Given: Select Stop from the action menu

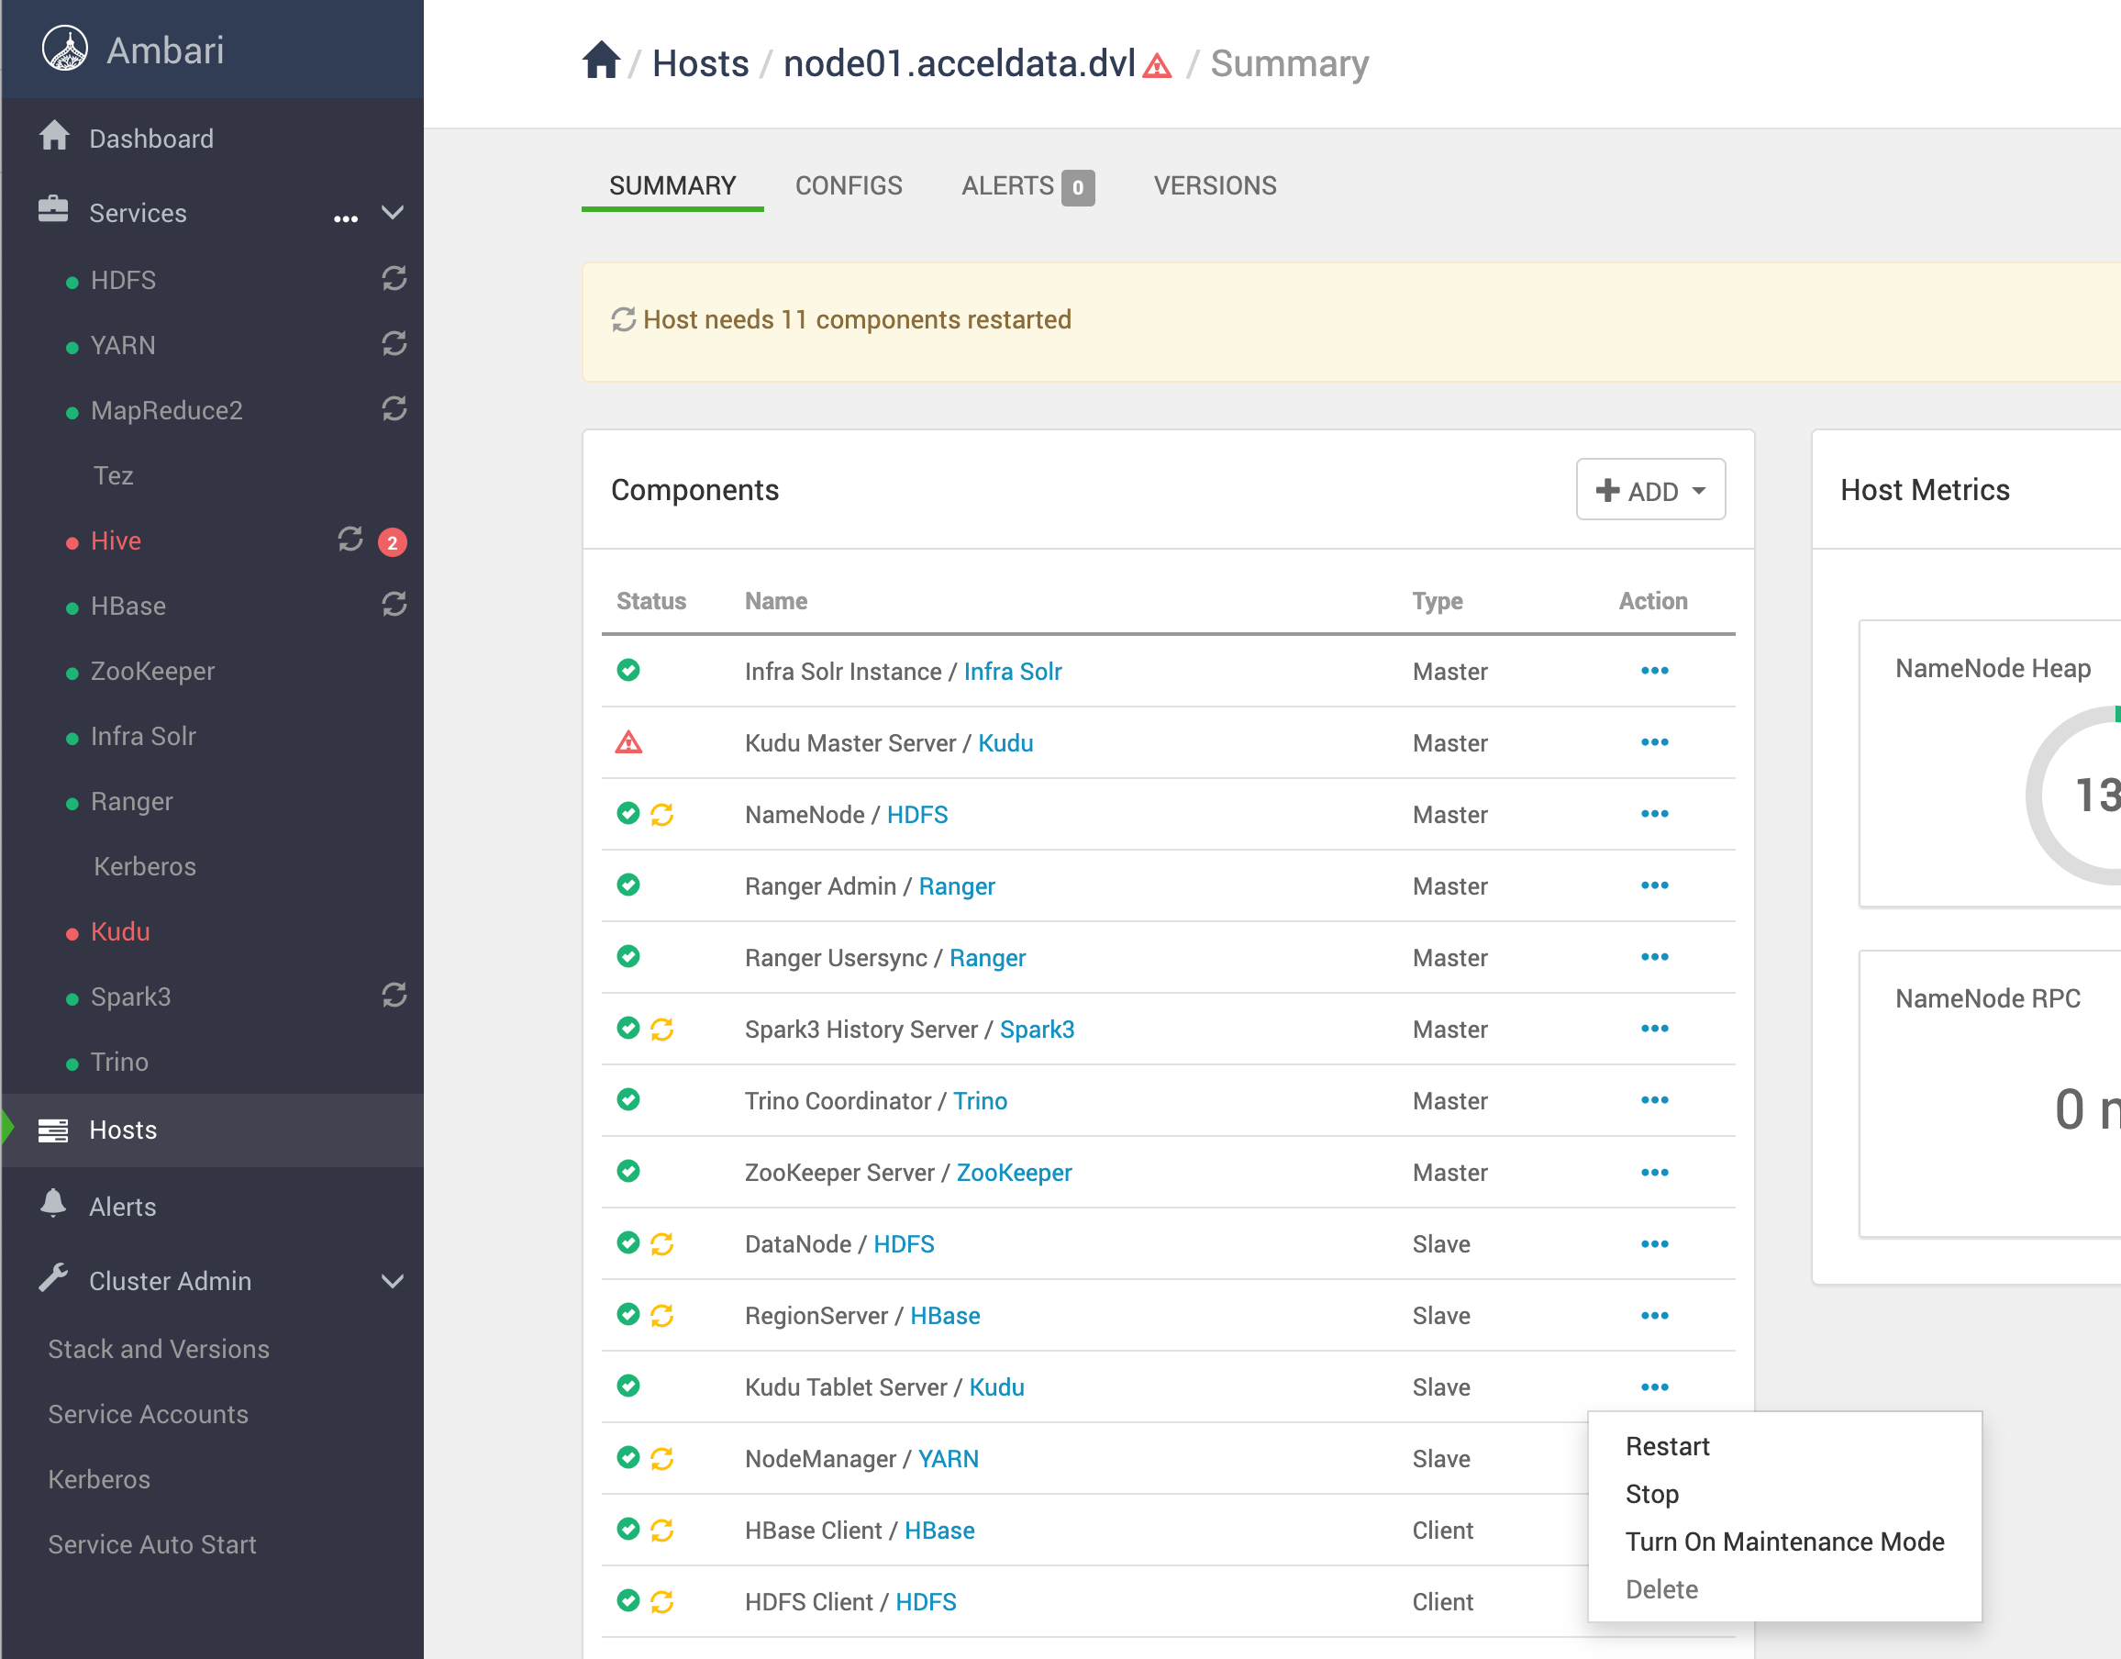Looking at the screenshot, I should (x=1652, y=1494).
